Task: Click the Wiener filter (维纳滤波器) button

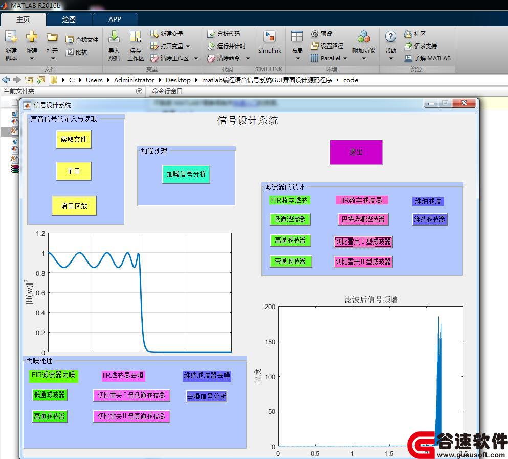Action: tap(430, 220)
